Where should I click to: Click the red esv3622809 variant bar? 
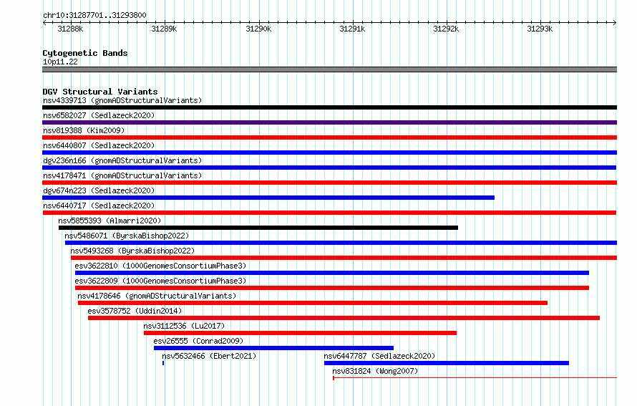tap(332, 288)
